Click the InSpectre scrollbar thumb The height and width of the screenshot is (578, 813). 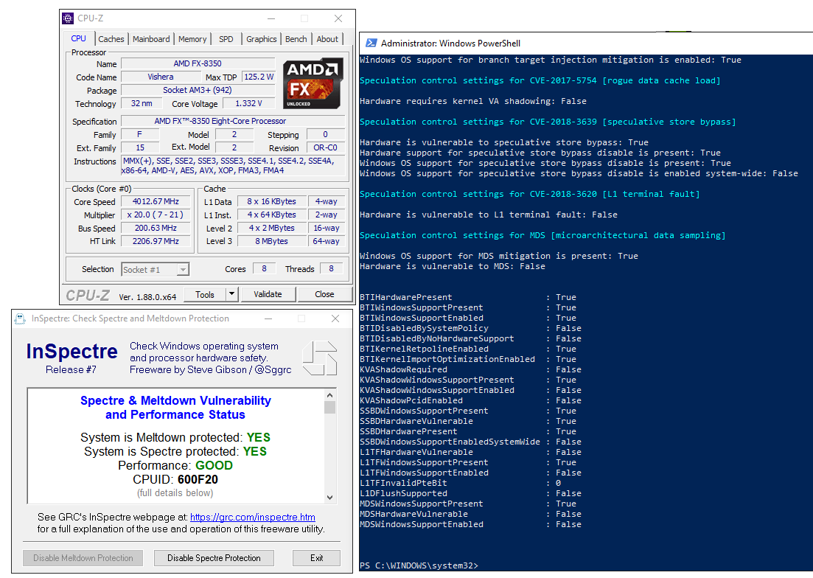point(329,408)
